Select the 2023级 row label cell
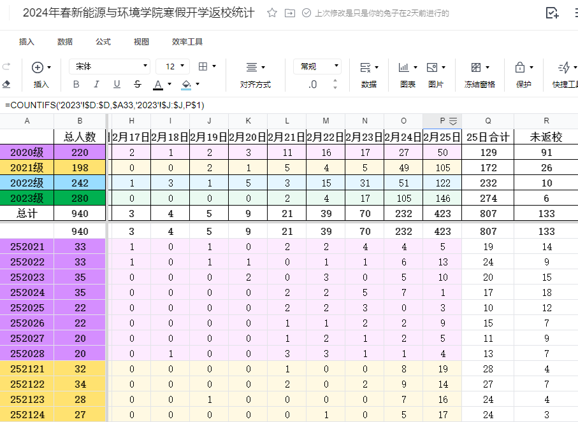The height and width of the screenshot is (422, 578). 27,198
